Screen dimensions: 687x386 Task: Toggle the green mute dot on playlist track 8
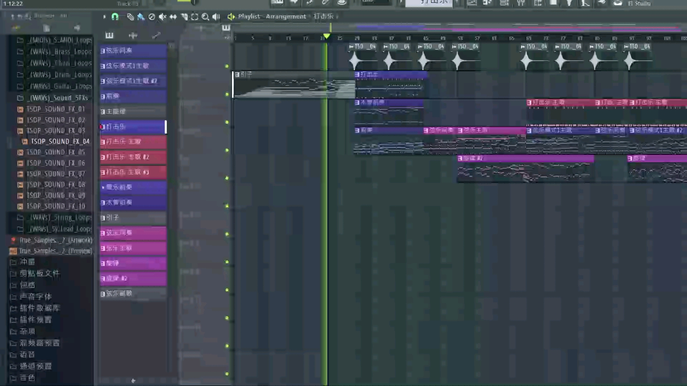click(227, 262)
